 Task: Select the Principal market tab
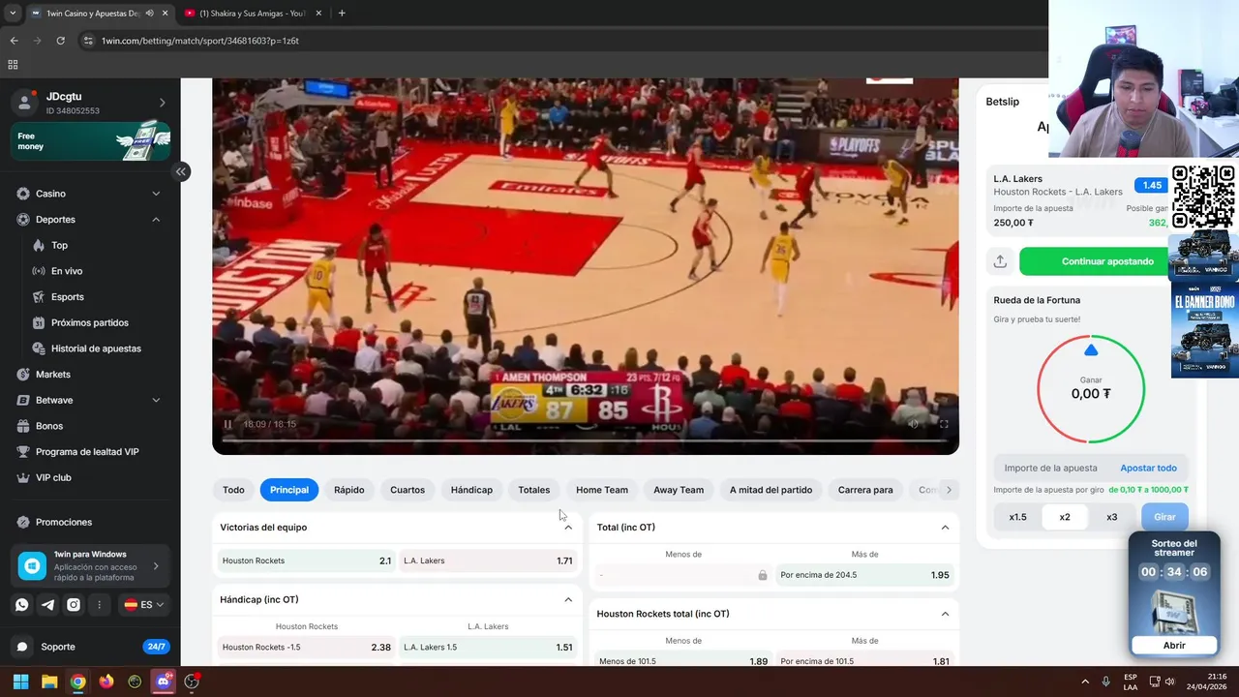click(289, 490)
